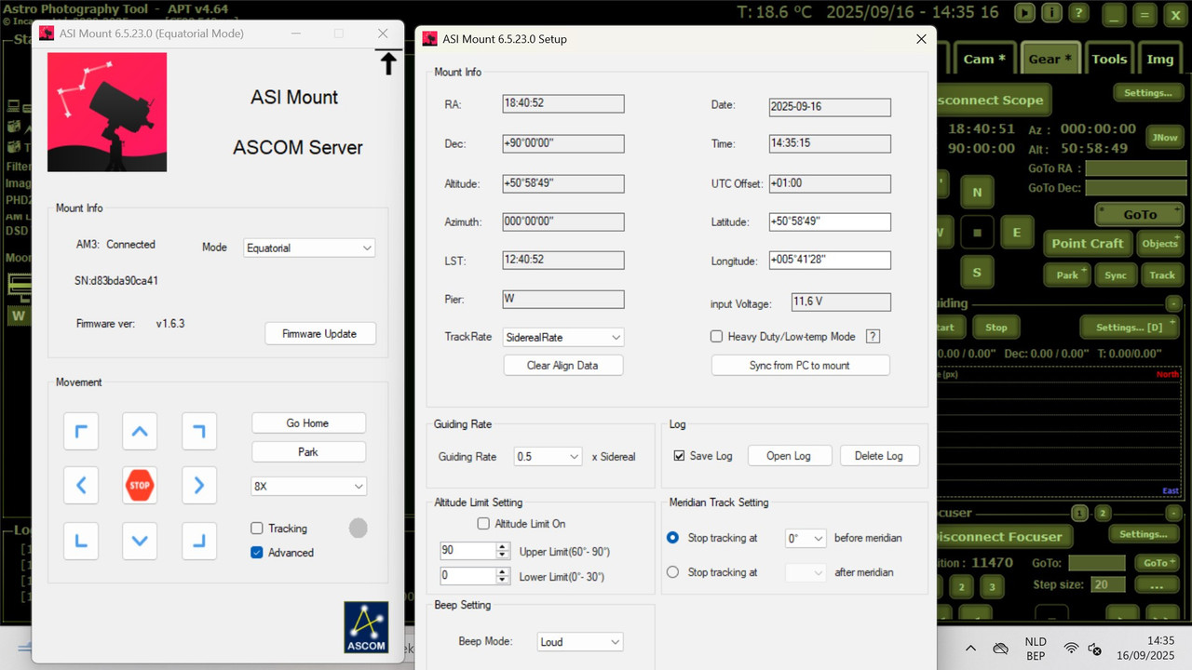Viewport: 1192px width, 670px height.
Task: Collapse the Focuser section in APT
Action: (1173, 513)
